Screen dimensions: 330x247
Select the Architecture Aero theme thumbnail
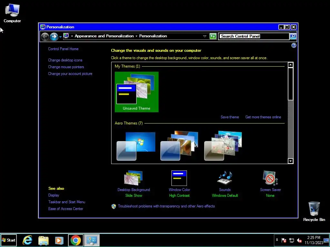coord(179,146)
